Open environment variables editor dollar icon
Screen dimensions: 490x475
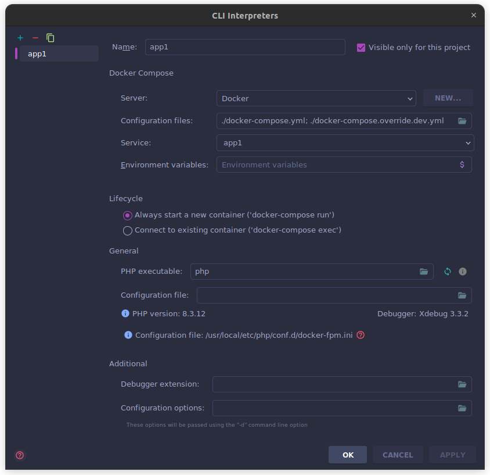[462, 165]
